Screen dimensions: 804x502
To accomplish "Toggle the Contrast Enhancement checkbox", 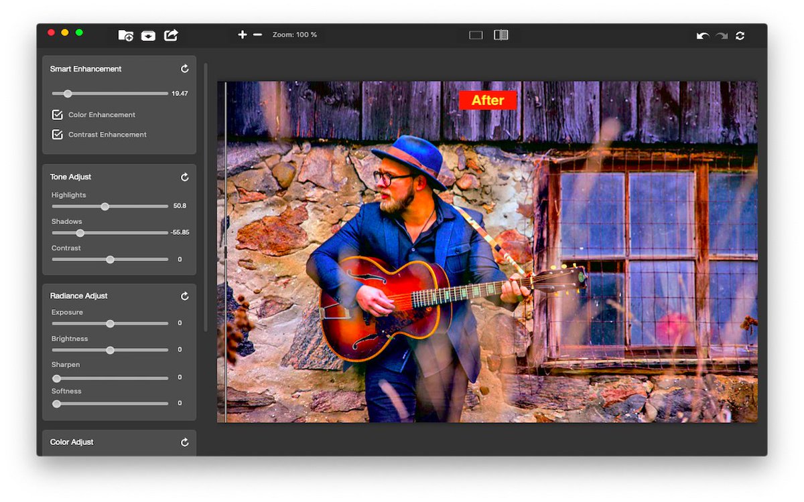I will pos(58,135).
